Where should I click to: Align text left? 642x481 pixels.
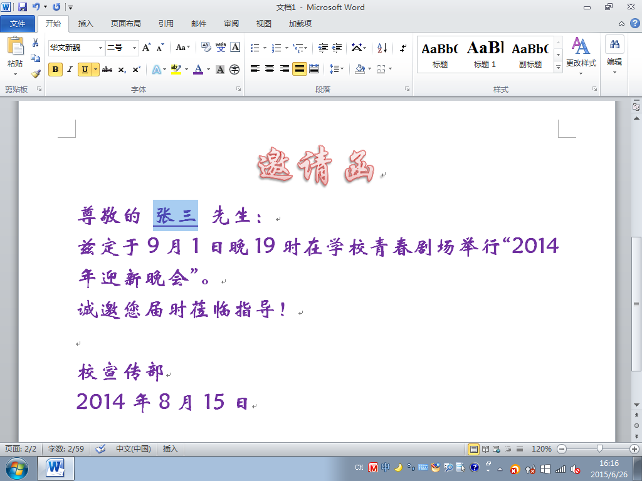pos(255,69)
